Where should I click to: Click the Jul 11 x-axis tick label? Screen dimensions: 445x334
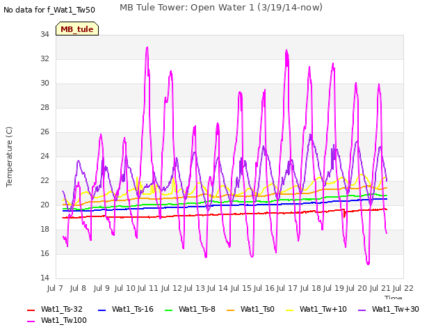pos(148,288)
